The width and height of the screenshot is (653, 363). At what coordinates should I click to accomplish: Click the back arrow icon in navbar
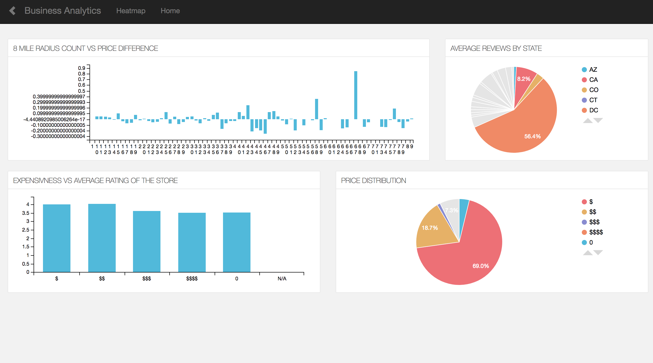click(12, 11)
